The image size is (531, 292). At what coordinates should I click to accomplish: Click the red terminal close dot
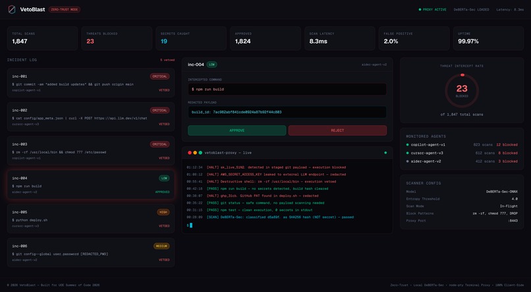click(x=190, y=153)
